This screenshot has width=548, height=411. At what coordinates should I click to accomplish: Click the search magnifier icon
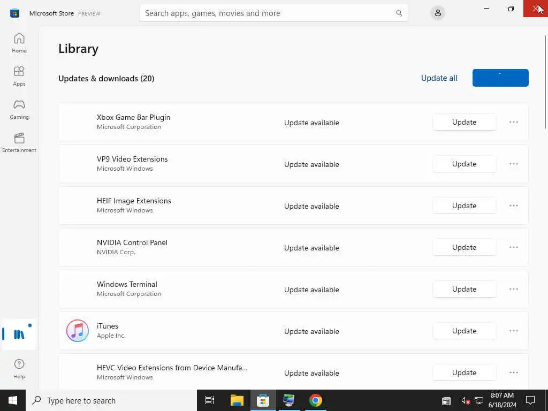tap(399, 13)
